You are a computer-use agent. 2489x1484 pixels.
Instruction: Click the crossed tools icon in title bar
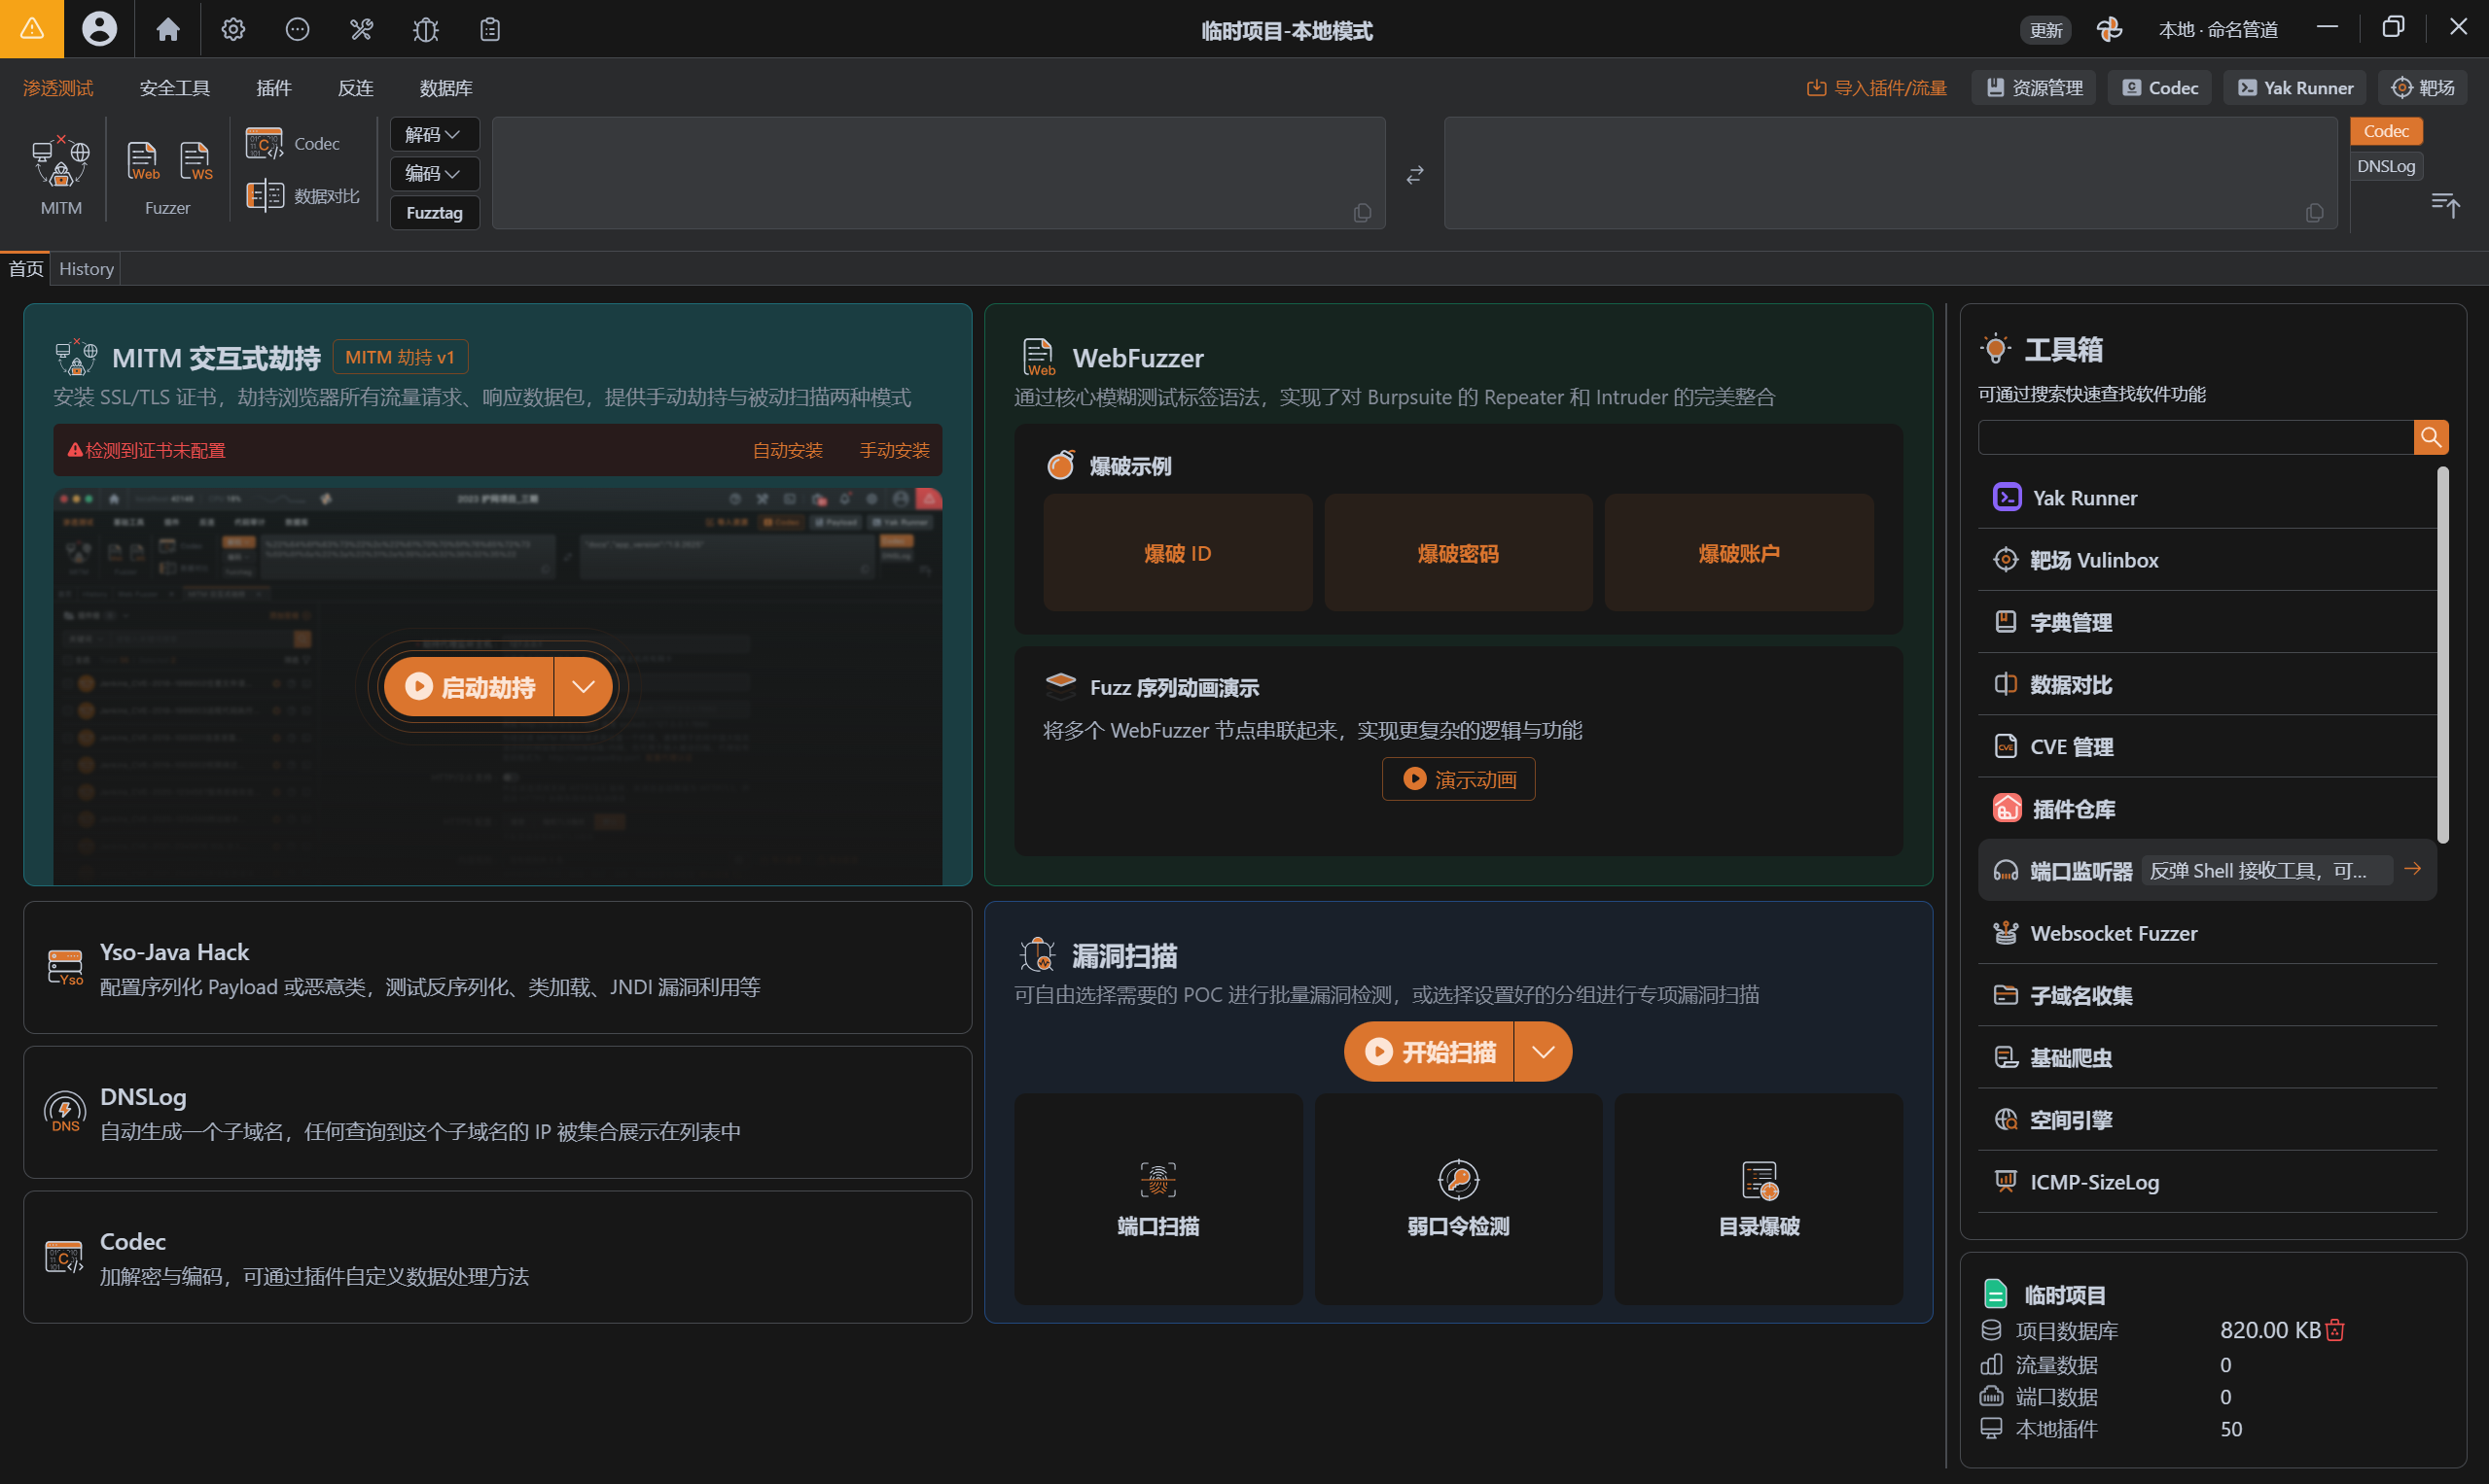point(361,29)
